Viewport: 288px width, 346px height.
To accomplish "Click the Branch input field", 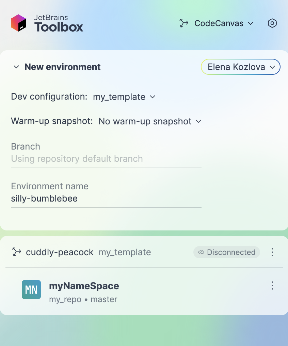I will (x=106, y=159).
